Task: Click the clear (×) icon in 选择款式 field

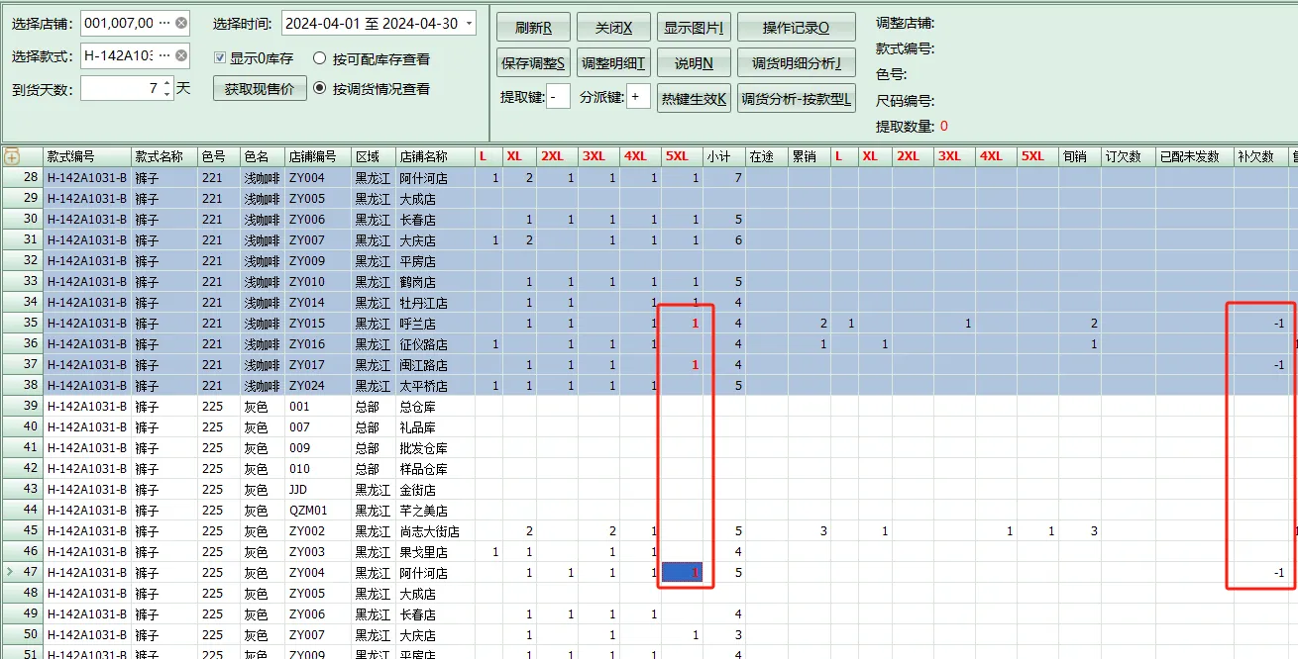Action: click(181, 55)
